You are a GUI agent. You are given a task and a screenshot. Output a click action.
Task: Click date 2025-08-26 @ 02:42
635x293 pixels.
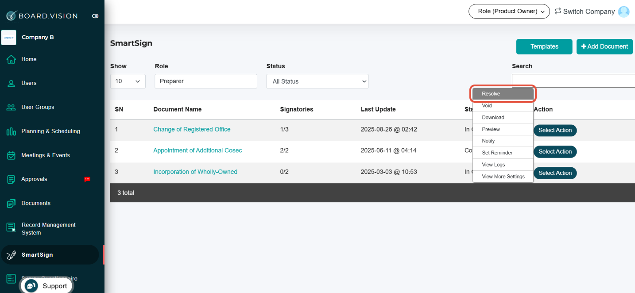click(389, 129)
